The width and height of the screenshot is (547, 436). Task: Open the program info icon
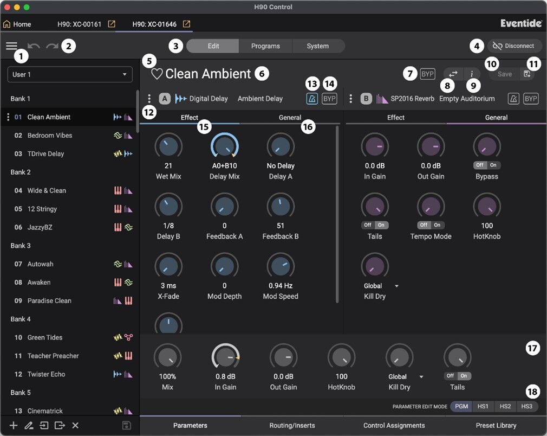pyautogui.click(x=472, y=74)
